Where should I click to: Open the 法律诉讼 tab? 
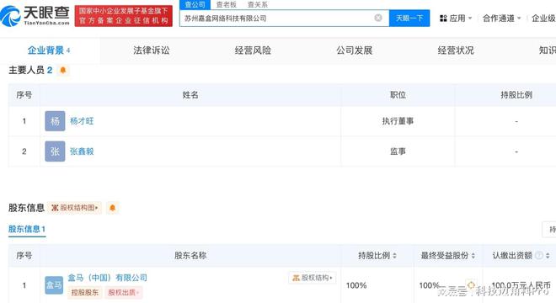pos(152,50)
